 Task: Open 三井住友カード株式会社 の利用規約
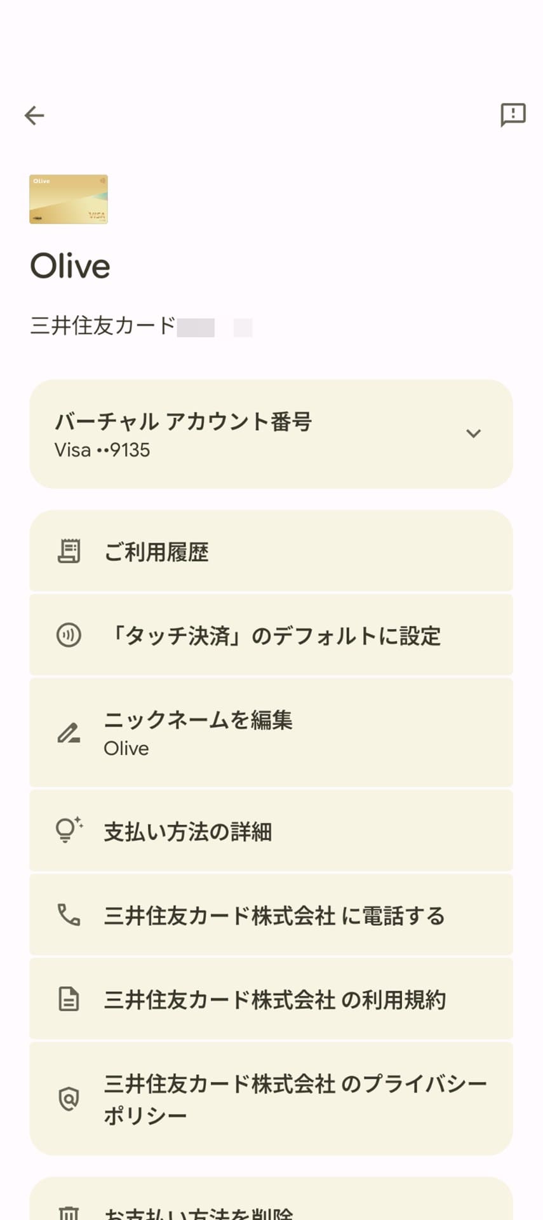(x=271, y=999)
